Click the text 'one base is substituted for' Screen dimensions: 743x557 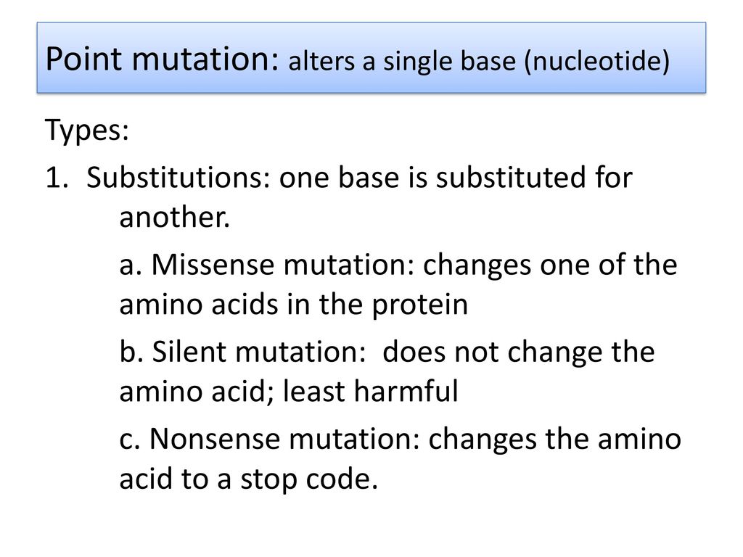[456, 178]
